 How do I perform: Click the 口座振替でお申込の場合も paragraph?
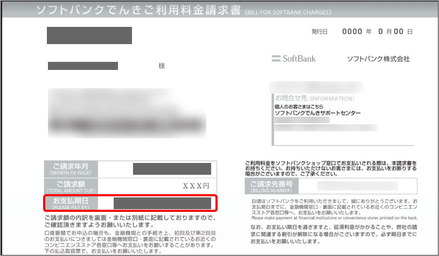pos(130,241)
